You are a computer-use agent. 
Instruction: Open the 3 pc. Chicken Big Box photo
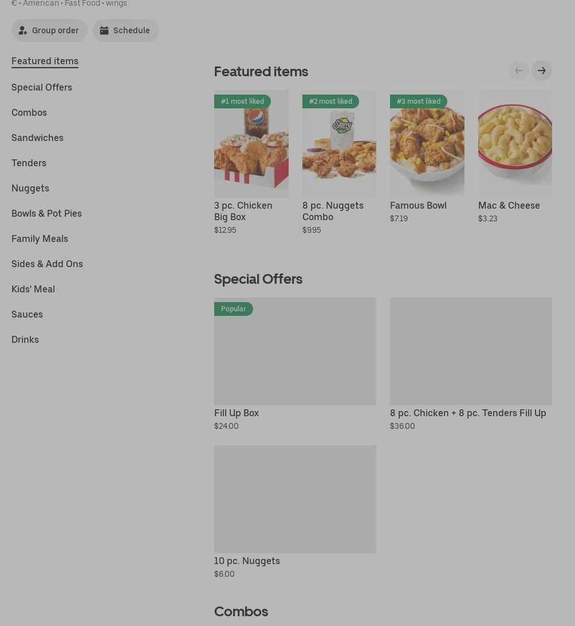click(251, 144)
